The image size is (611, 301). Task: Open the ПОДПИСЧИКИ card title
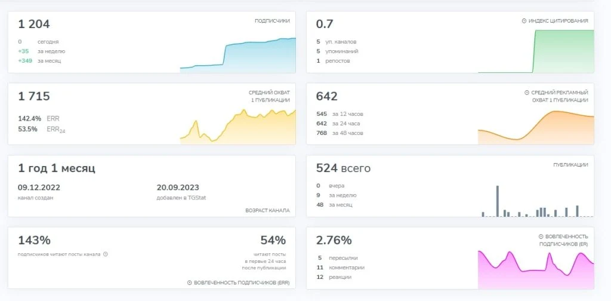[272, 21]
